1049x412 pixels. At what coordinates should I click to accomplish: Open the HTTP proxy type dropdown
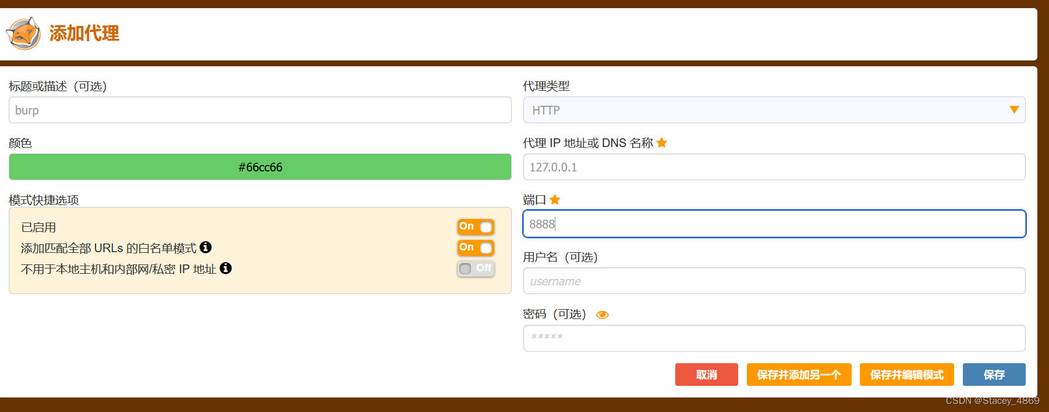(x=774, y=110)
